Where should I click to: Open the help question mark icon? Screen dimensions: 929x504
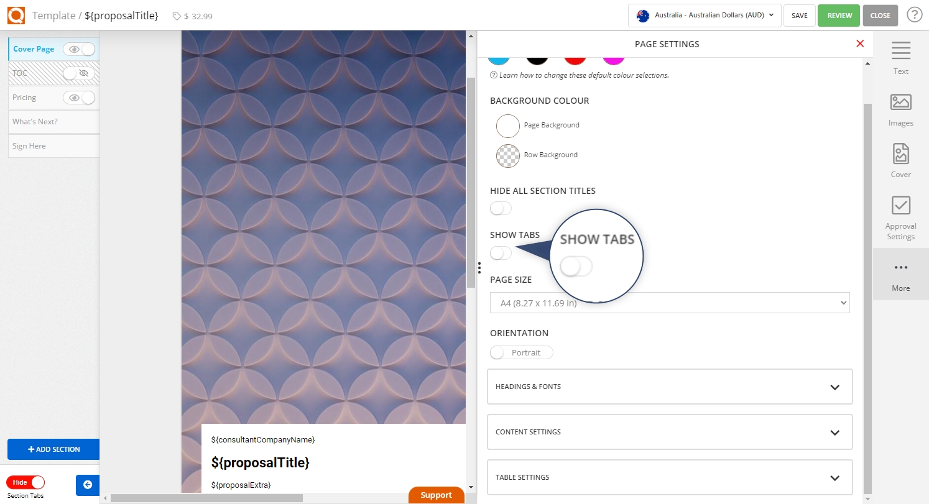(914, 15)
